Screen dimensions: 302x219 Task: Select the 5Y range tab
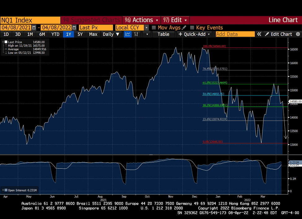(x=80, y=34)
